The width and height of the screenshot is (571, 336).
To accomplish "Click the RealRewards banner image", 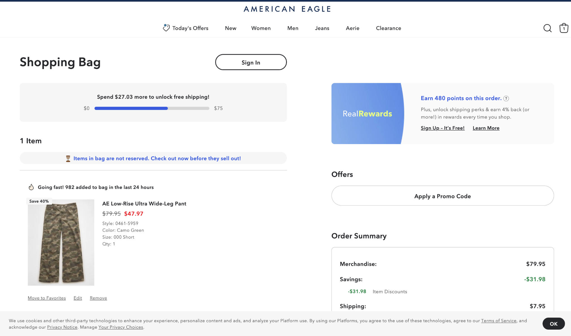I will 367,113.
